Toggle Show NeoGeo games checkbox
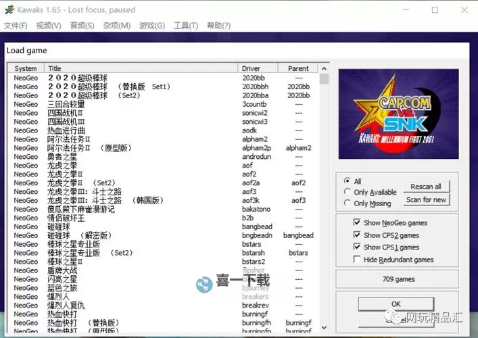Viewport: 478px width, 338px height. point(357,222)
